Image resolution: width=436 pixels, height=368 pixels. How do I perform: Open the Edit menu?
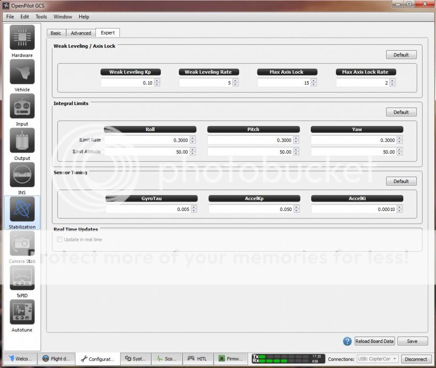tap(24, 17)
